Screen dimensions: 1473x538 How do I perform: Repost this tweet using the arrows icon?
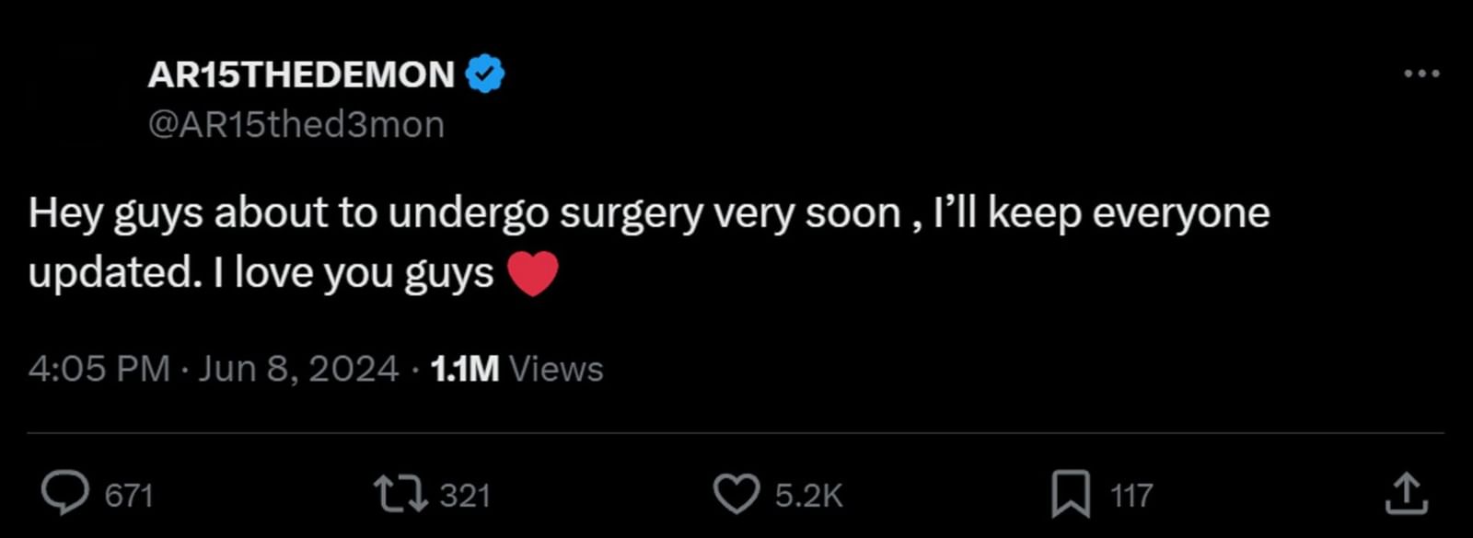pyautogui.click(x=400, y=494)
